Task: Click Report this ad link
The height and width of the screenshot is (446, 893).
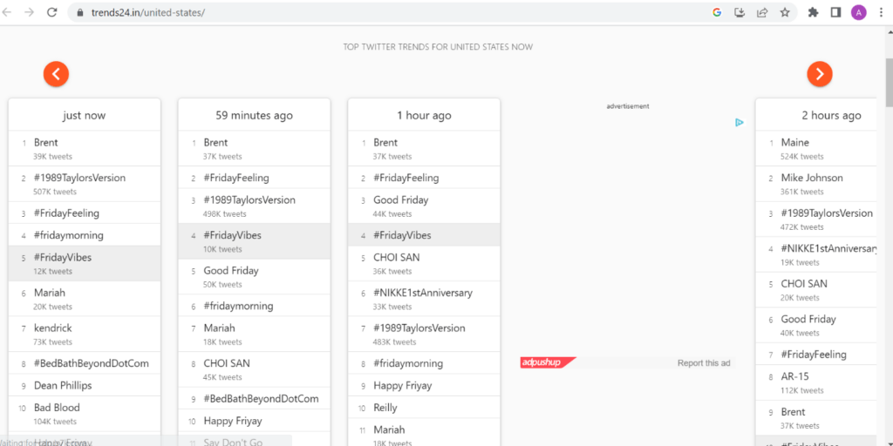Action: 704,363
